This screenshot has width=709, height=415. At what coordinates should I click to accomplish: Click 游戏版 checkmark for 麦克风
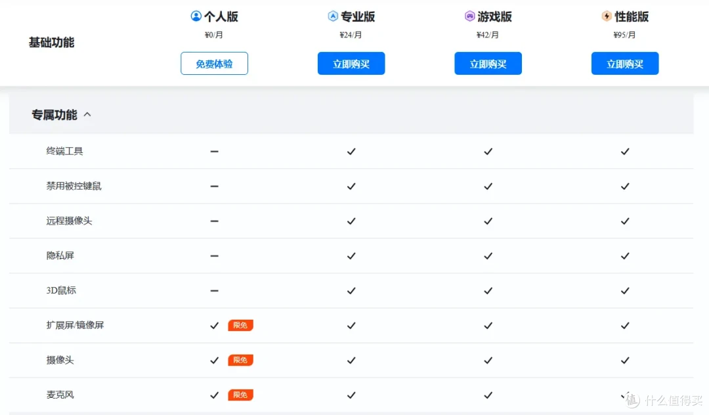[x=488, y=395]
